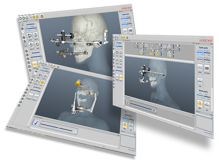Select the STD SCAN icon under Teeth parts
The image size is (219, 164).
coord(207,68)
